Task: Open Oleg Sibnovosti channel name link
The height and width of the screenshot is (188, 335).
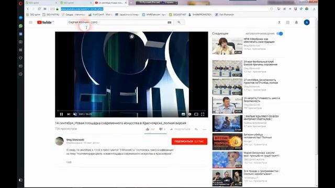Action: coord(75,140)
